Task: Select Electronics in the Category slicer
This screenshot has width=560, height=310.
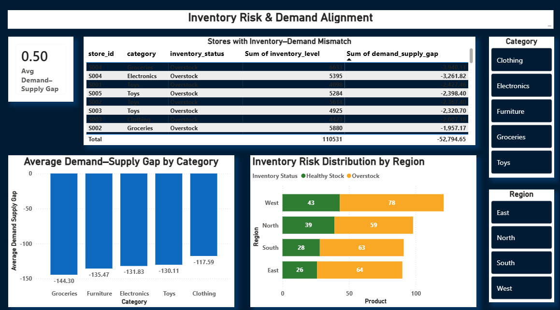Action: click(x=521, y=85)
